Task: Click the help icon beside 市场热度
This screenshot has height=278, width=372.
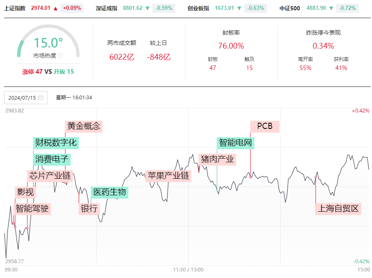Action: coord(61,56)
